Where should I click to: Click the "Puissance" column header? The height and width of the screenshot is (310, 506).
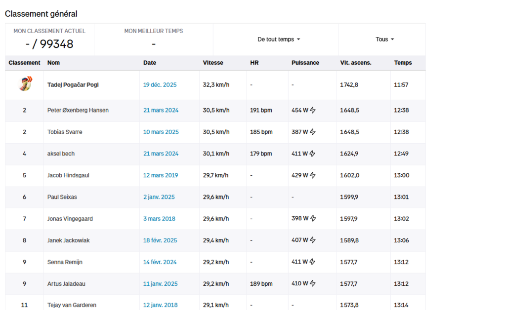click(305, 63)
